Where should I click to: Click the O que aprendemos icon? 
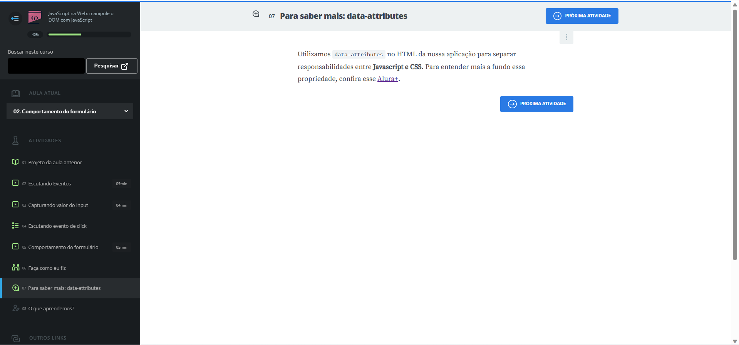click(15, 308)
